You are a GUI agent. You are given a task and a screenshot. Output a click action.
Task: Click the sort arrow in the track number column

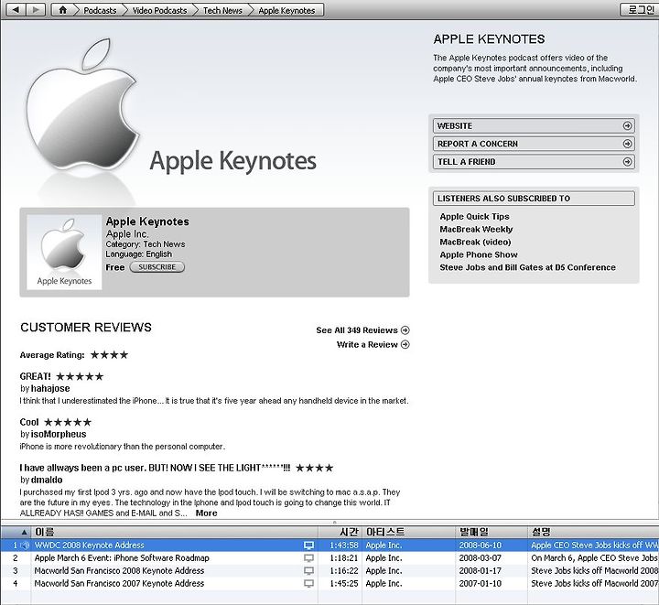coord(24,533)
